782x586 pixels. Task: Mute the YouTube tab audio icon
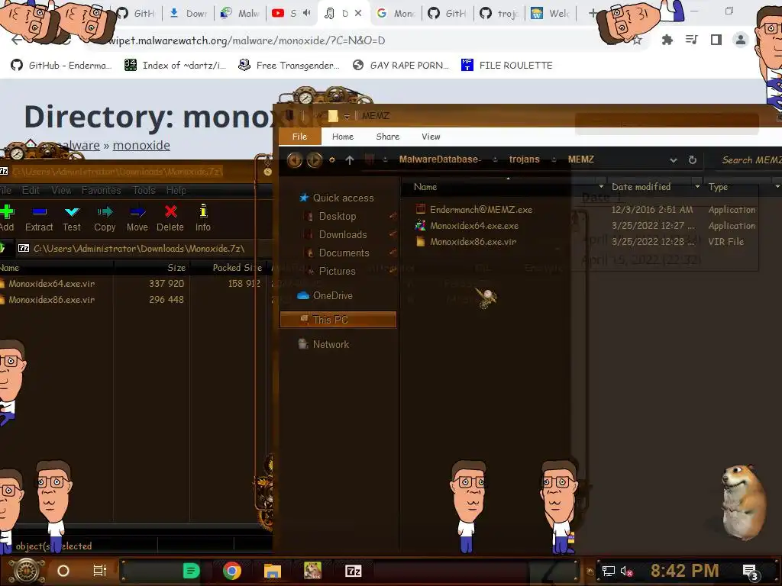(307, 14)
